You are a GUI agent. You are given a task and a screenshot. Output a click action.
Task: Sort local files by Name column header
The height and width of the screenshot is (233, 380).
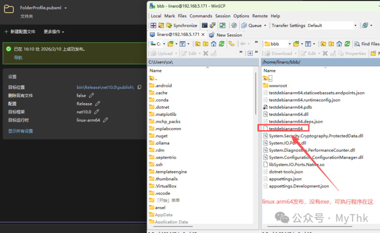point(155,71)
